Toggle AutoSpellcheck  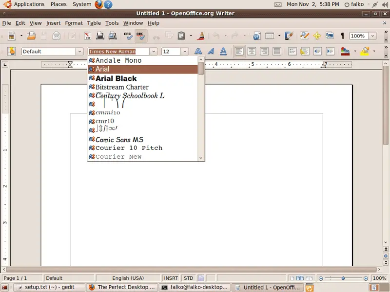(141, 36)
